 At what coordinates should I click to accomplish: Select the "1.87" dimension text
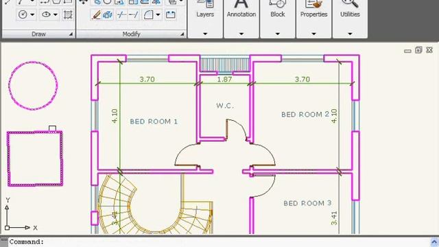[224, 80]
